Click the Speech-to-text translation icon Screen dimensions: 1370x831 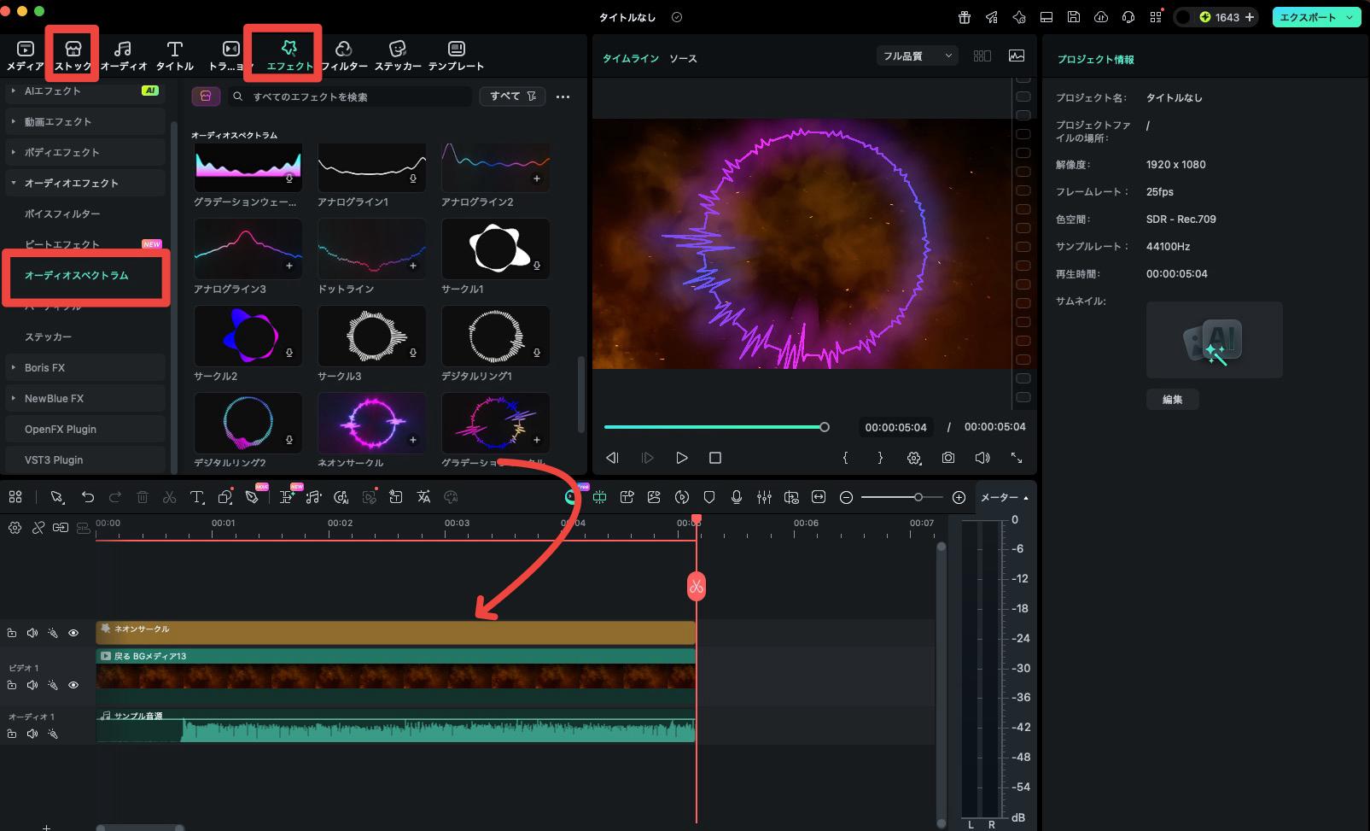click(424, 496)
